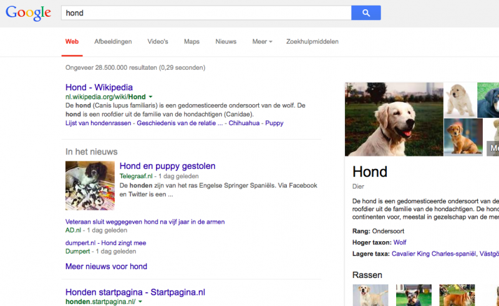Screen dimensions: 499x306
Task: Open the Video's tab
Action: 158,42
